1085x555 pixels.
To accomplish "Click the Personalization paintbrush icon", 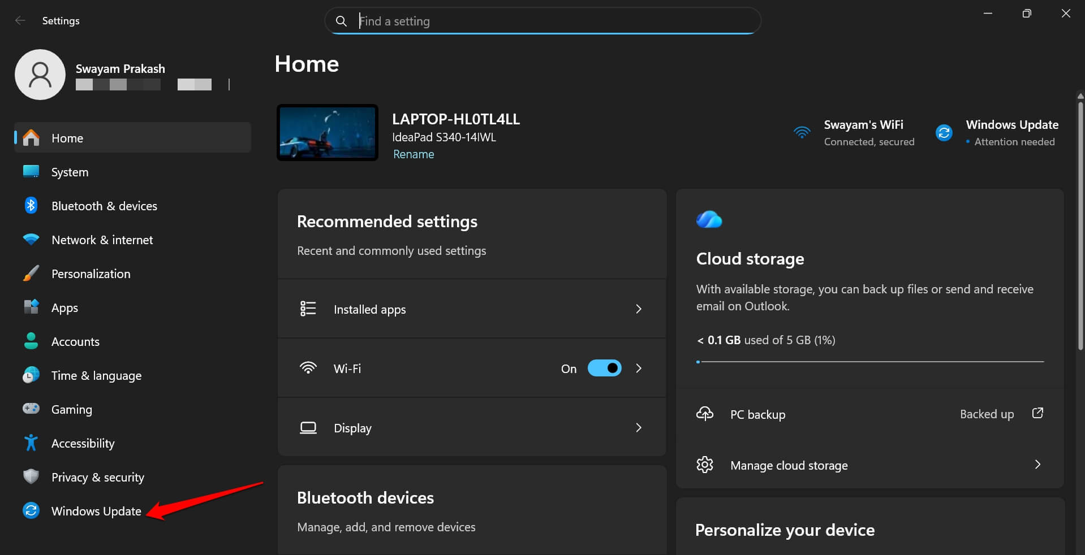I will tap(31, 273).
